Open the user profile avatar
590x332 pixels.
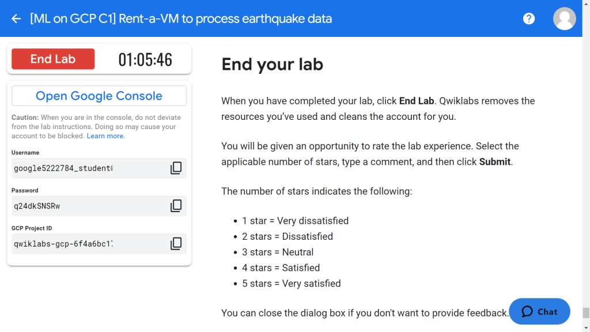click(564, 18)
